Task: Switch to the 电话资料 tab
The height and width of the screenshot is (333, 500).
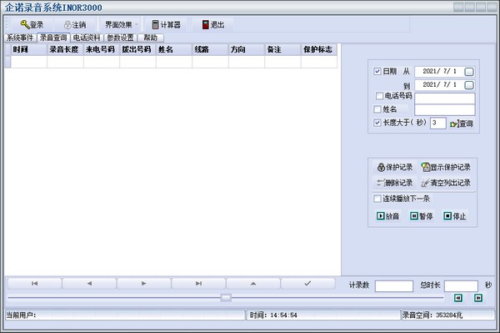Action: pyautogui.click(x=87, y=38)
